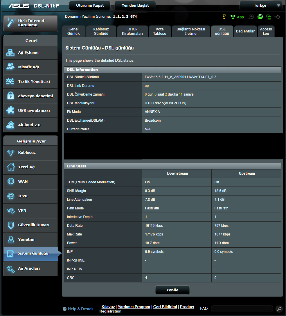Screen dimensions: 286x316
Task: Select the DSL günlüğü tab
Action: [222, 31]
